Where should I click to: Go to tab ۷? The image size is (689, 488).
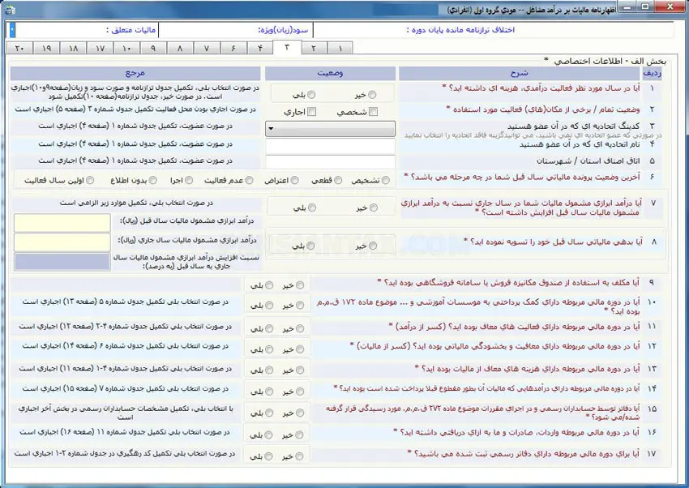207,48
